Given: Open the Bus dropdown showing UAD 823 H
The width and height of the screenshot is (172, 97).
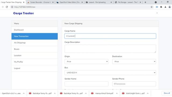Looking at the screenshot, I should point(110,72).
